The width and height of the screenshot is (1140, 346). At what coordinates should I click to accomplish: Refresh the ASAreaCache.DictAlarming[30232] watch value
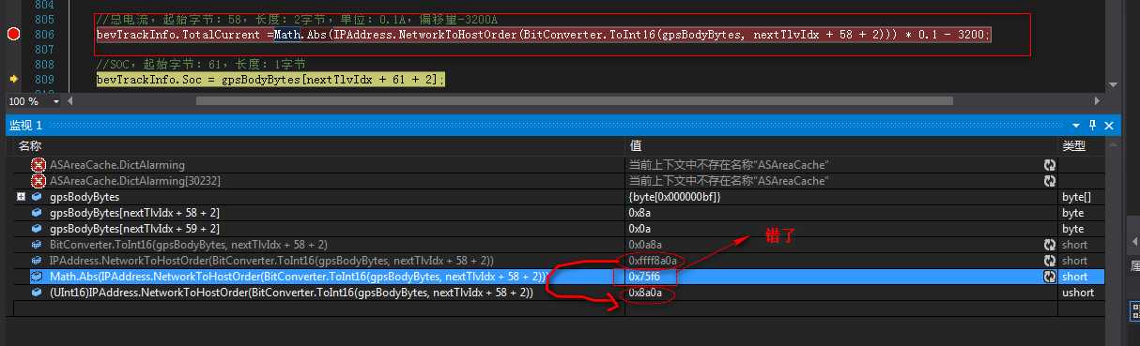(x=1049, y=180)
